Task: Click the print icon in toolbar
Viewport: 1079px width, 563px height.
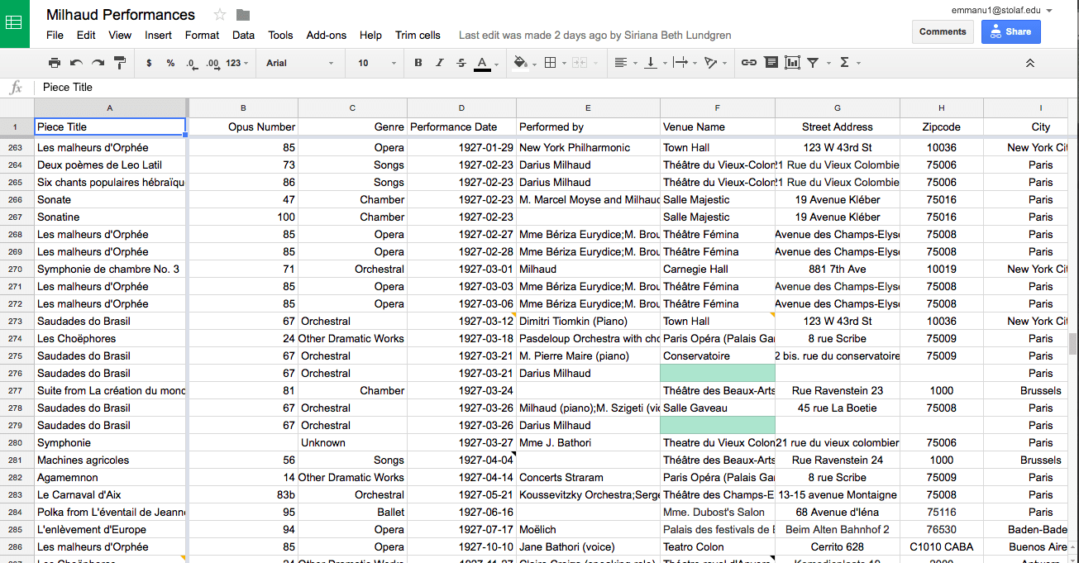Action: point(55,63)
